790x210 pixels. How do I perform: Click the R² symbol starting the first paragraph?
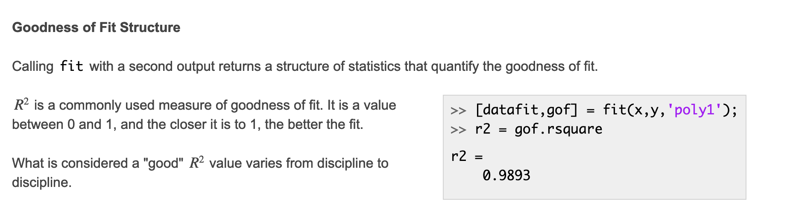[21, 105]
